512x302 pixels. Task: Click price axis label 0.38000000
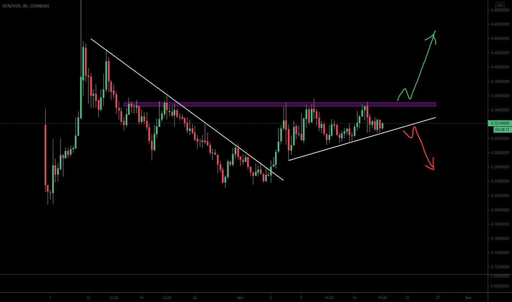click(x=500, y=82)
